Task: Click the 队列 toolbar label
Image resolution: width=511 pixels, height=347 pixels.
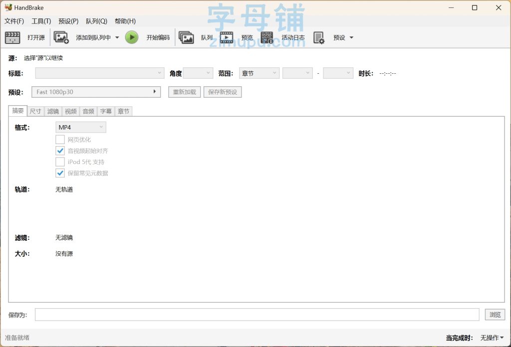Action: tap(207, 37)
